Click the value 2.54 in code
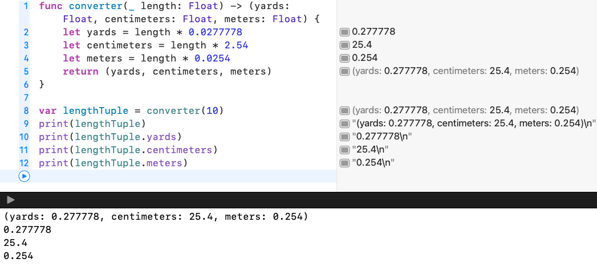 click(236, 46)
